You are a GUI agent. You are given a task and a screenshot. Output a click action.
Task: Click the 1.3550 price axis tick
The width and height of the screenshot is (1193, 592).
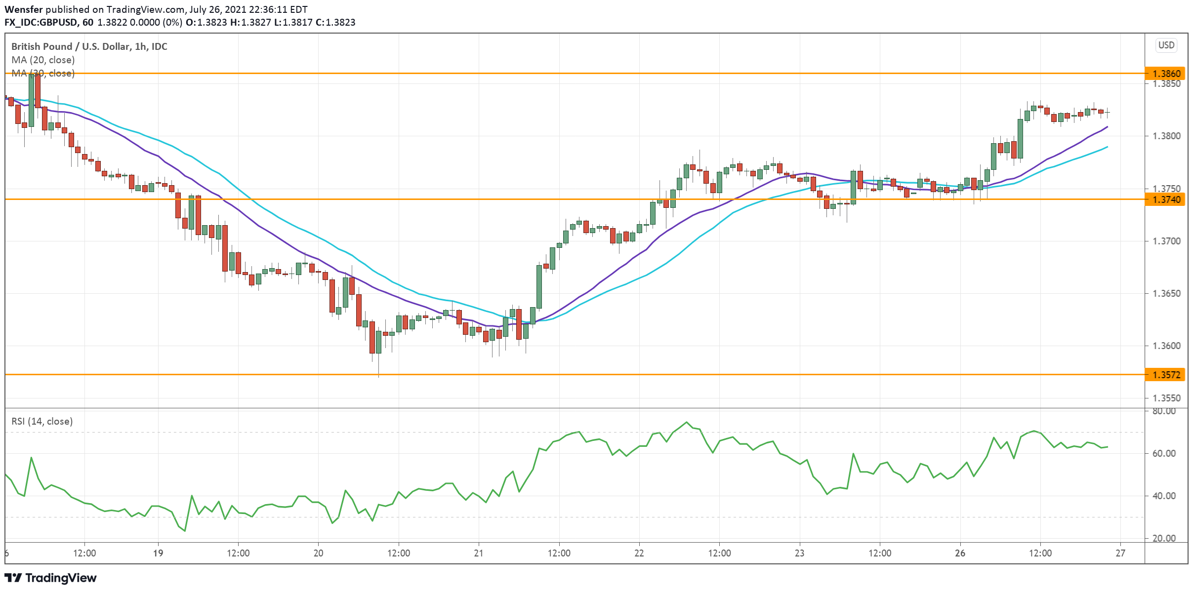[1166, 398]
